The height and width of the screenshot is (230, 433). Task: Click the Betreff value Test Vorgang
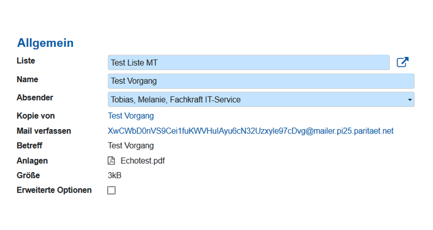click(x=131, y=146)
